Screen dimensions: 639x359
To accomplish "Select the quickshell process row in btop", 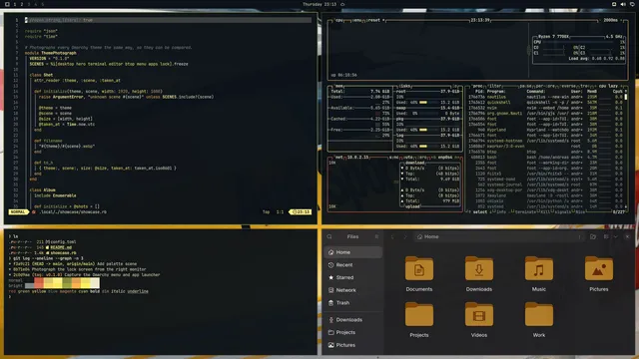I will pyautogui.click(x=545, y=103).
